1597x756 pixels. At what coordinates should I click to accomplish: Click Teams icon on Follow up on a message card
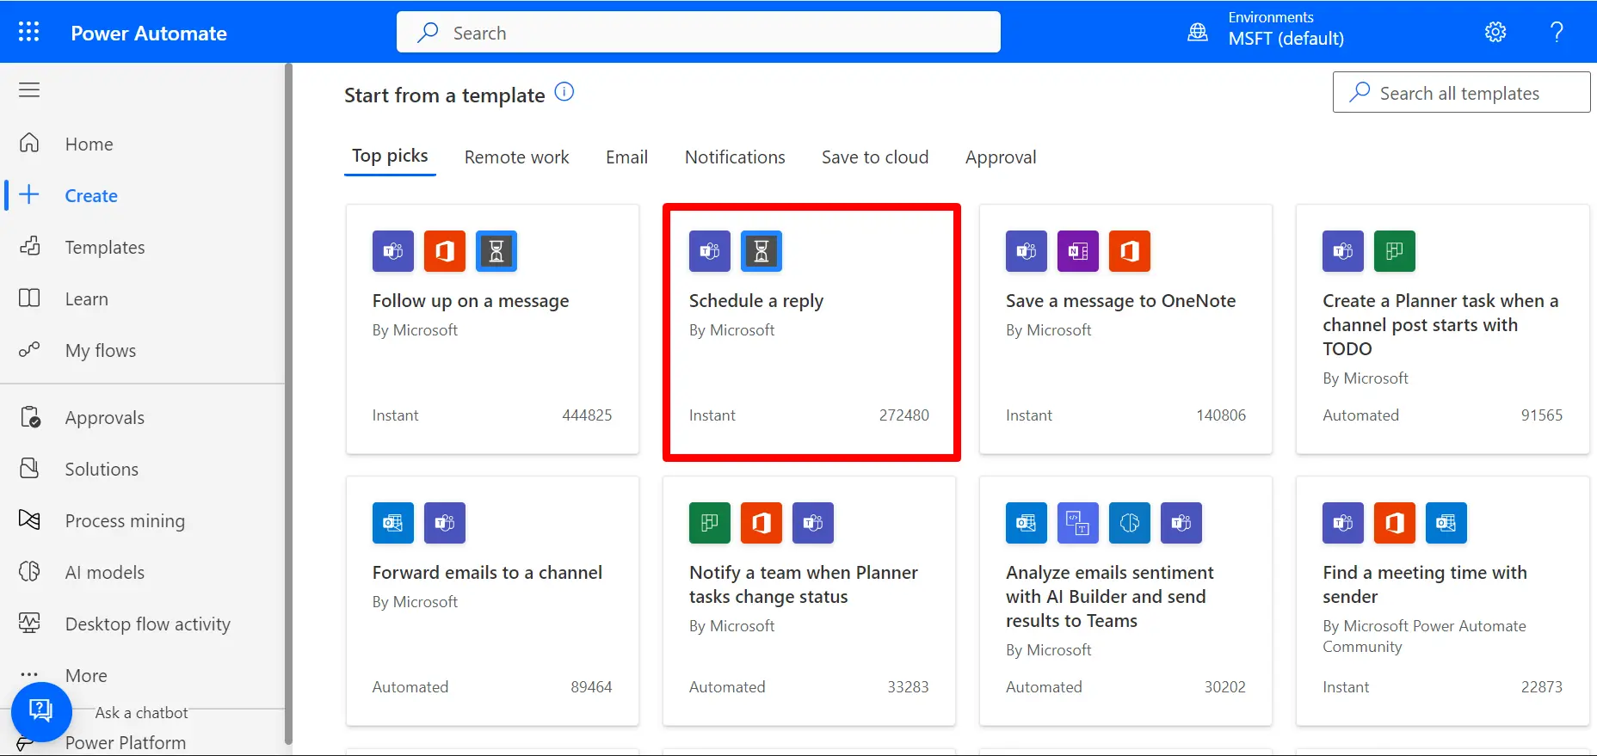point(393,251)
